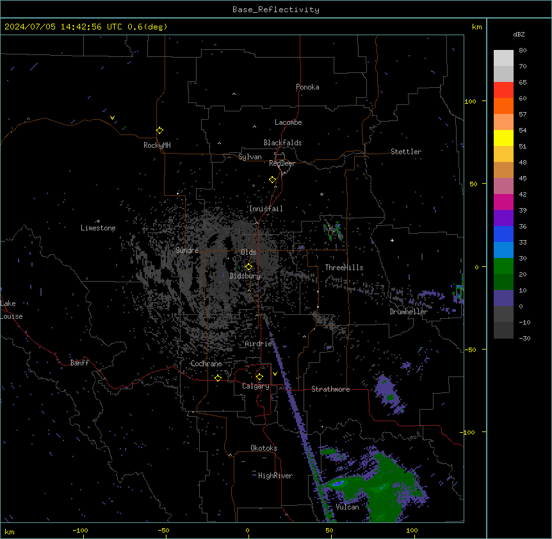Click the 36 dBZ blue legend swatch
The image size is (552, 539).
[503, 234]
